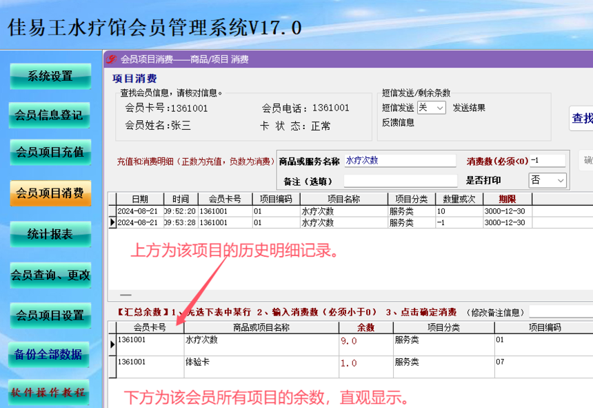Image resolution: width=593 pixels, height=408 pixels.
Task: Expand the 短信发送 dropdown showing 关
Action: pos(432,108)
